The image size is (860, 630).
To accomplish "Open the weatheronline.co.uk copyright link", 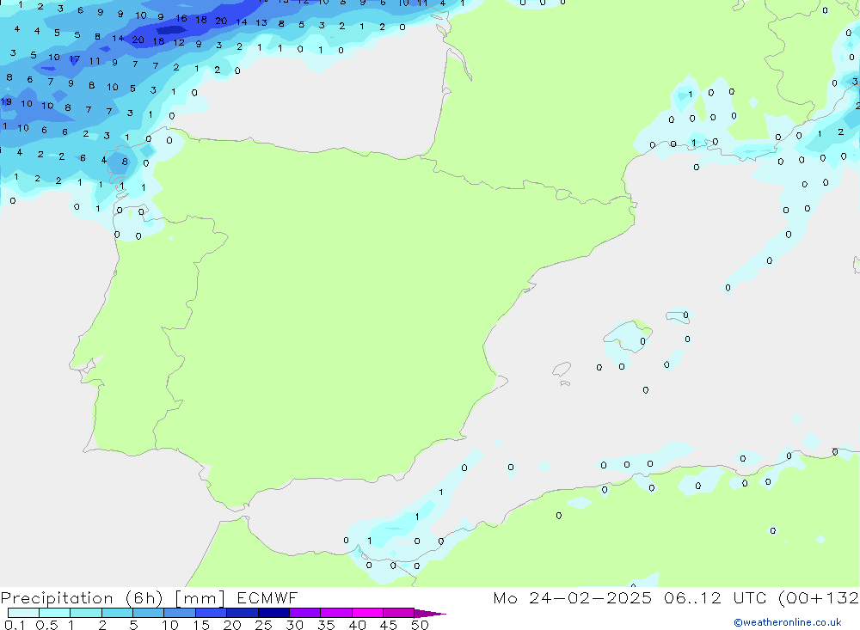I will pyautogui.click(x=787, y=622).
